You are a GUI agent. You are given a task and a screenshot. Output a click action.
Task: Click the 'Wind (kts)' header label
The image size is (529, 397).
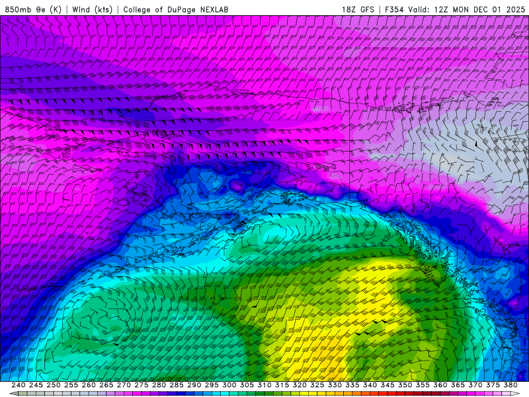(x=93, y=9)
